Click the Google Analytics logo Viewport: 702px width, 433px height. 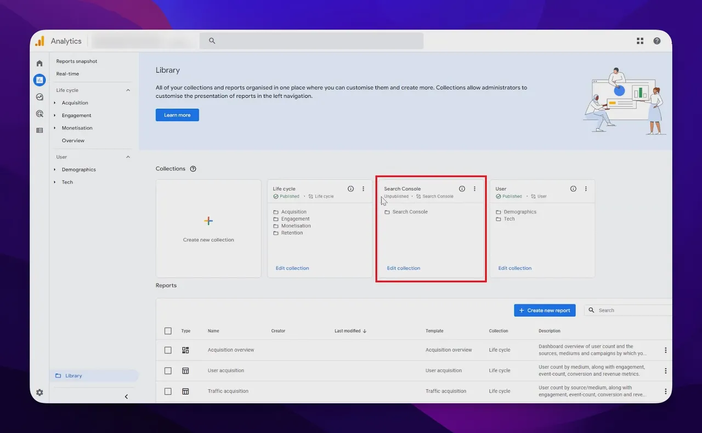(x=39, y=41)
